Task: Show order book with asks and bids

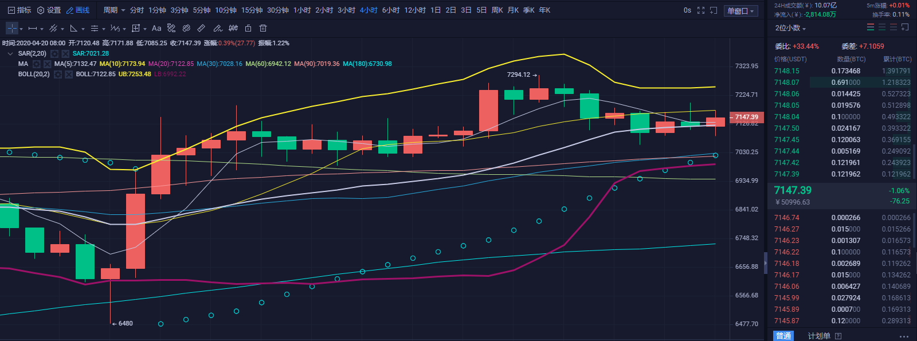Action: (871, 28)
